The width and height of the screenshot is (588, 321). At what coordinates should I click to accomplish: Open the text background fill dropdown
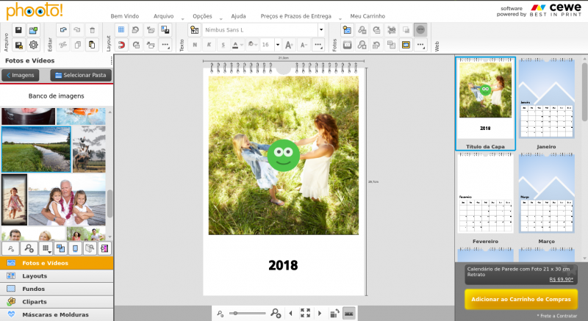[x=253, y=45]
